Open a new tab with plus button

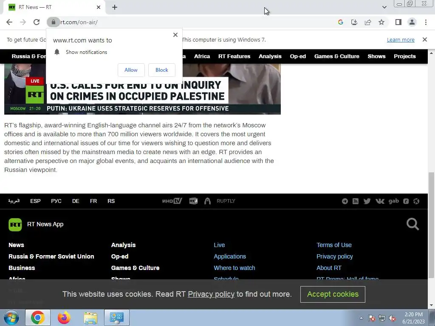pyautogui.click(x=115, y=7)
